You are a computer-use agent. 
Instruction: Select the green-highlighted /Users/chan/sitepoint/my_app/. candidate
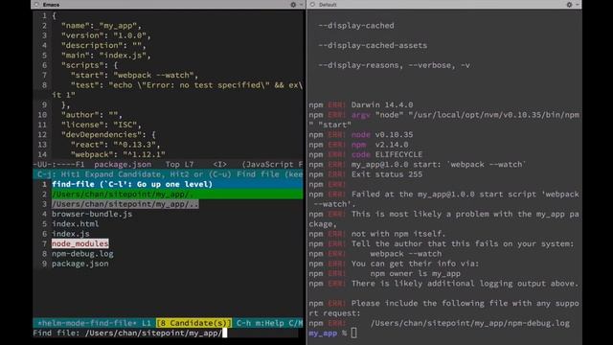click(x=177, y=194)
